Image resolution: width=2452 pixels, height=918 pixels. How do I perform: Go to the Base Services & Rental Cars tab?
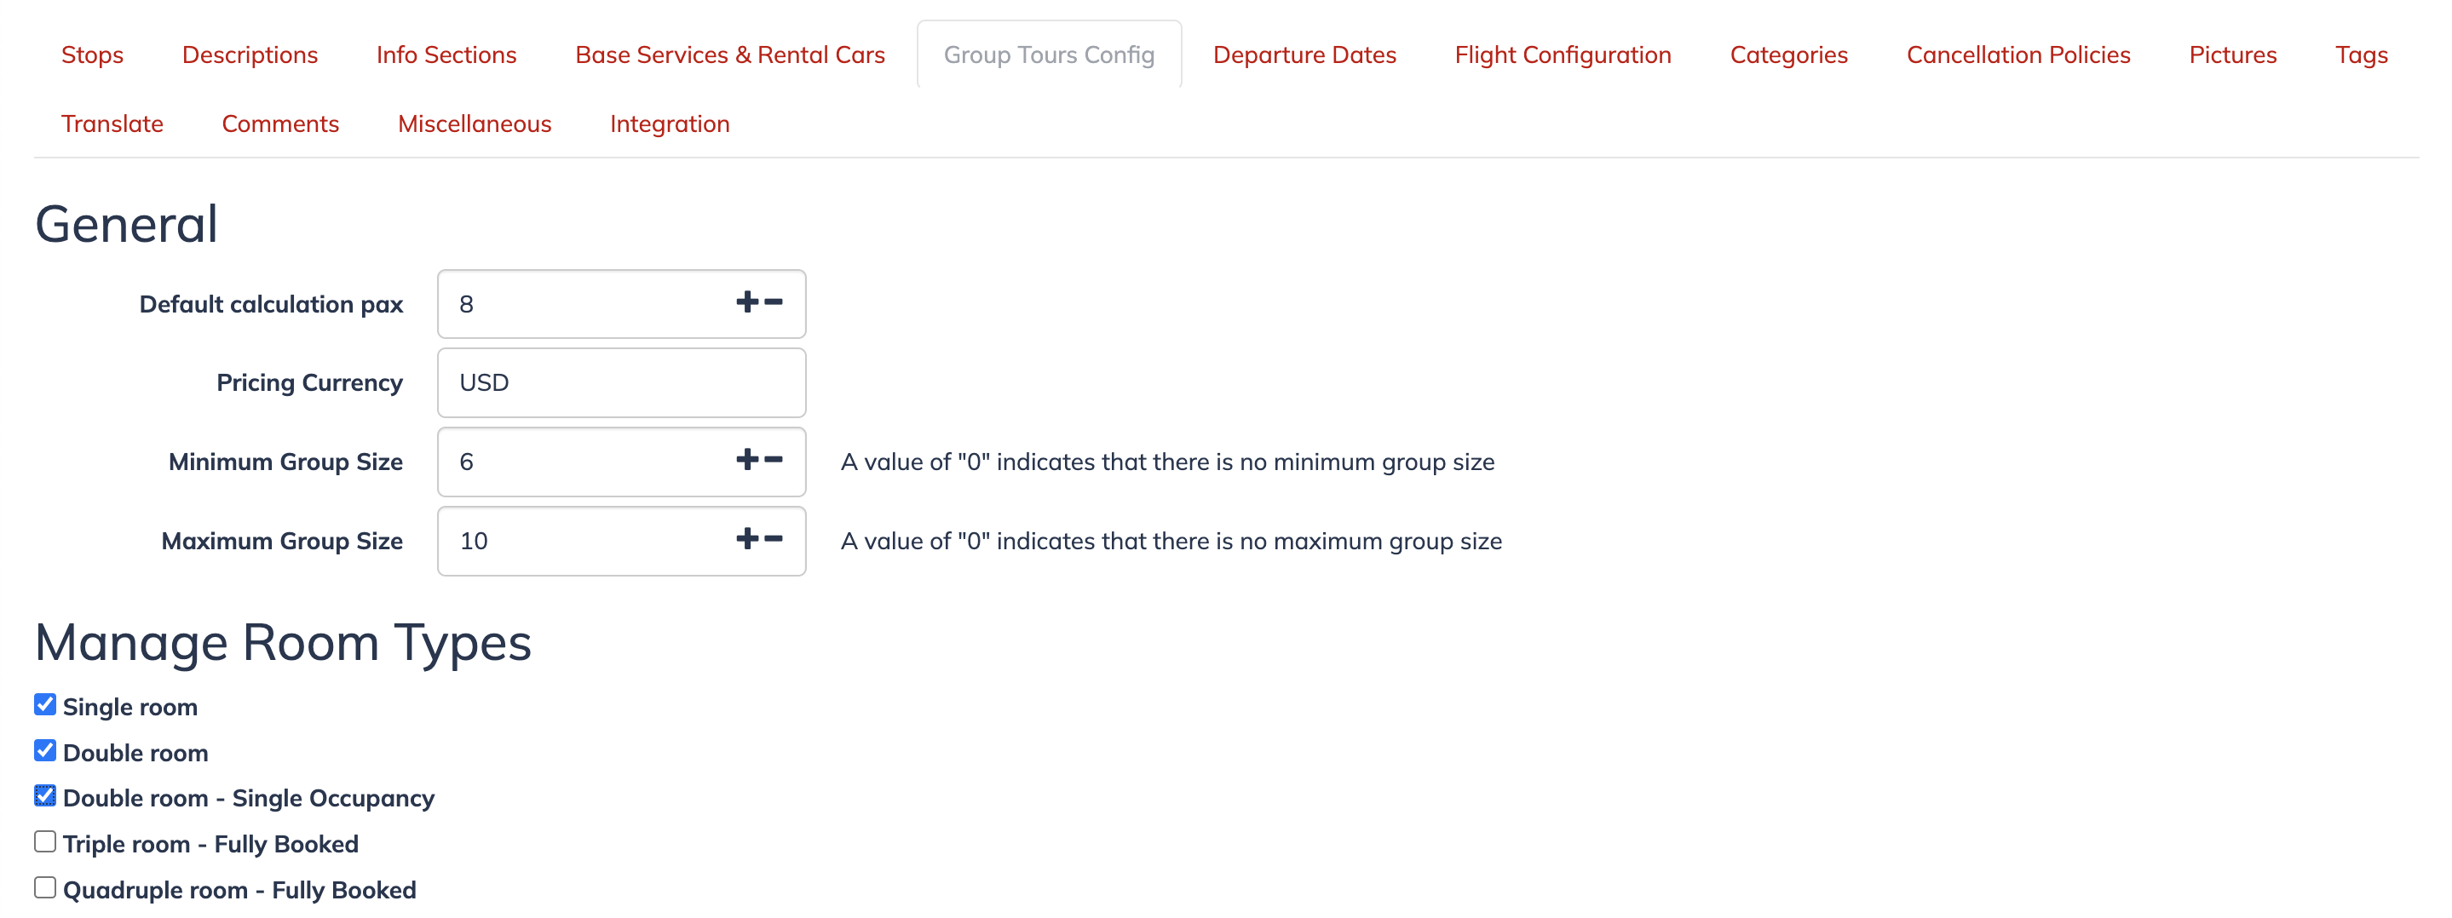click(x=730, y=55)
